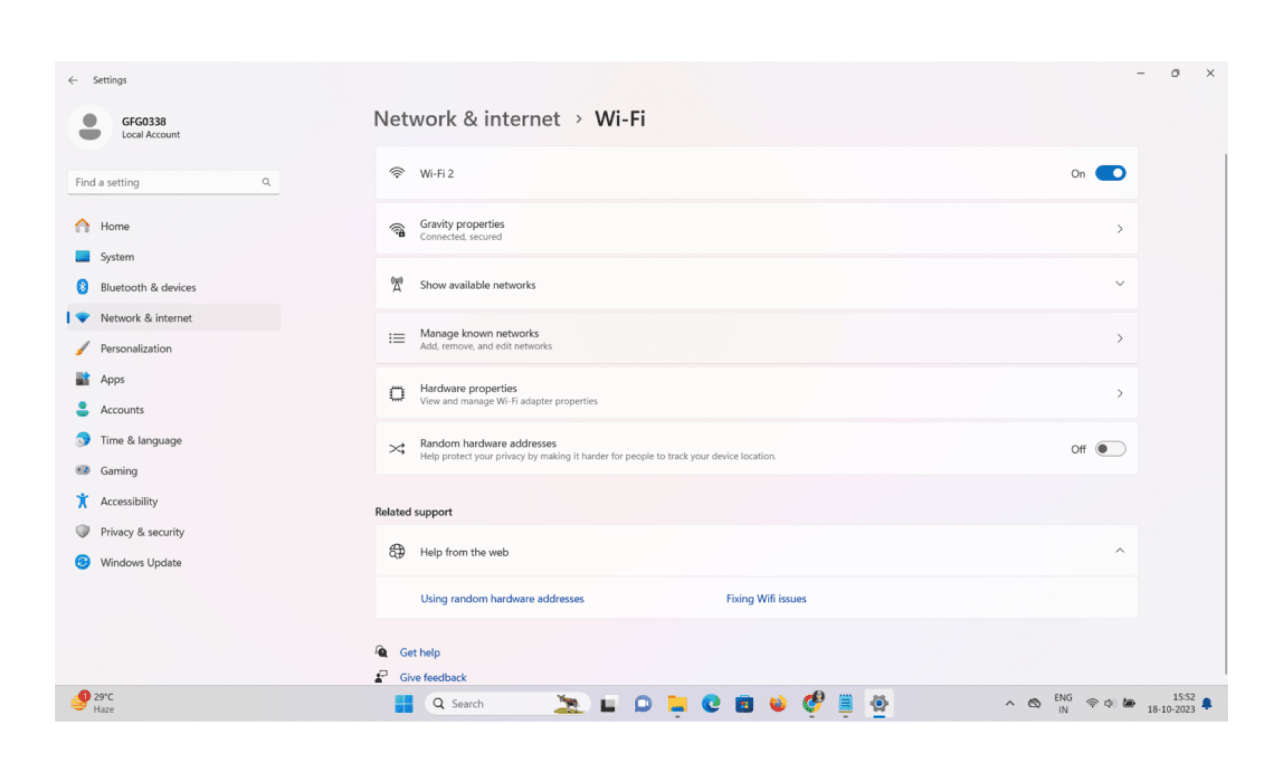The height and width of the screenshot is (783, 1283).
Task: Select Network & internet in the breadcrumb
Action: pyautogui.click(x=466, y=118)
